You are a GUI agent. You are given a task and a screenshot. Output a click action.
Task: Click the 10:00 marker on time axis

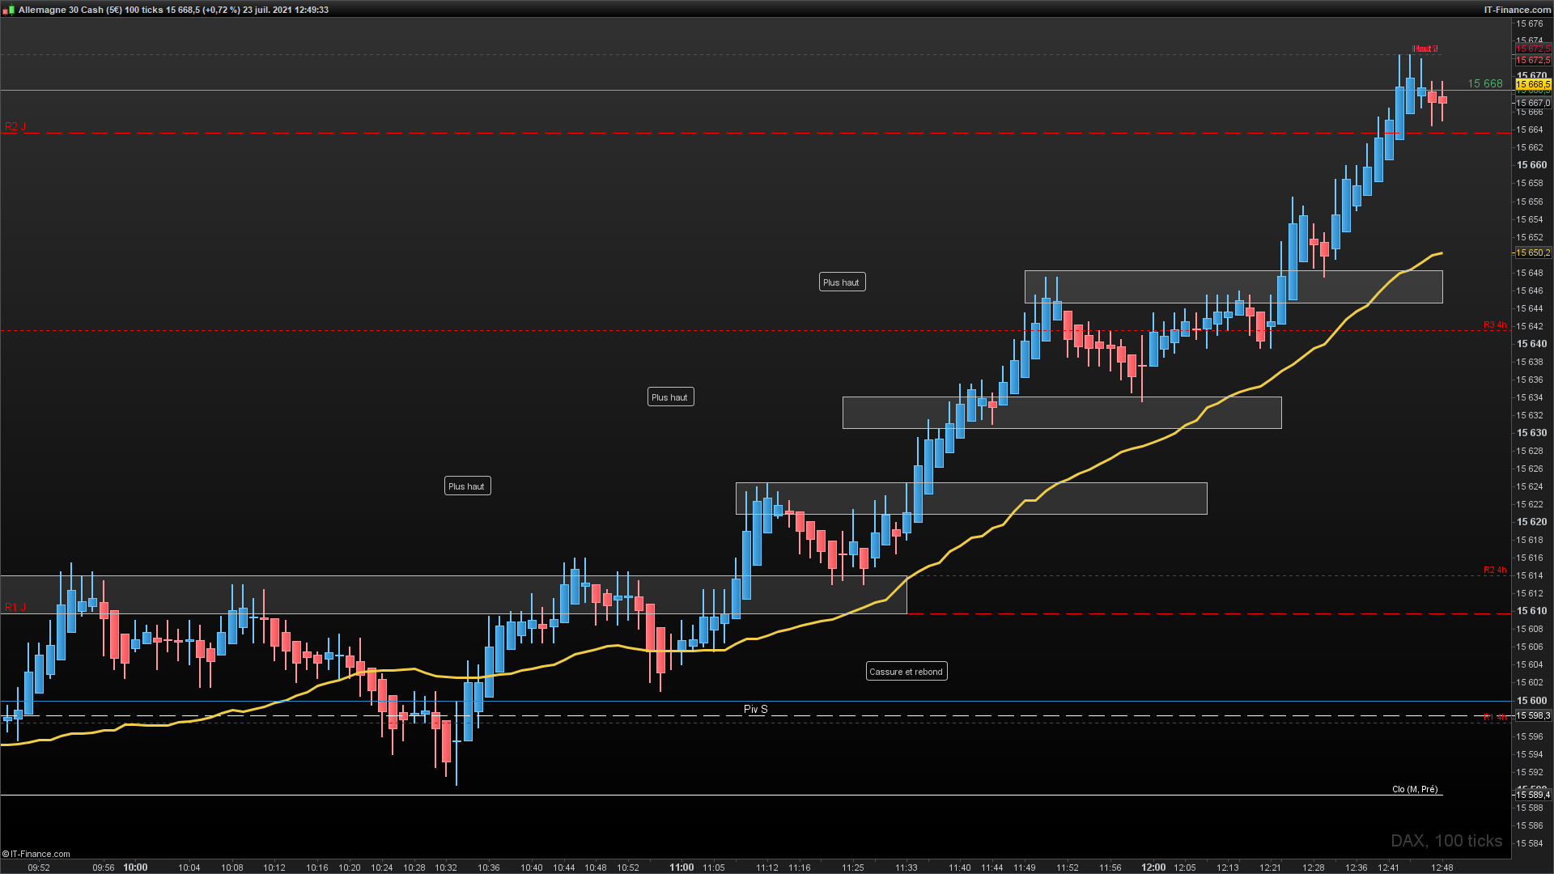135,868
